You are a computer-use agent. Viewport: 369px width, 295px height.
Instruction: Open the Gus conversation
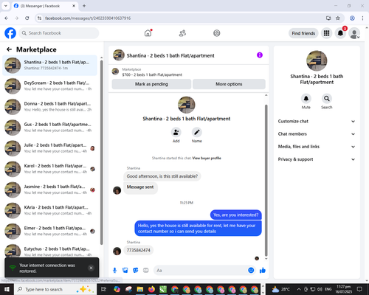coord(49,128)
